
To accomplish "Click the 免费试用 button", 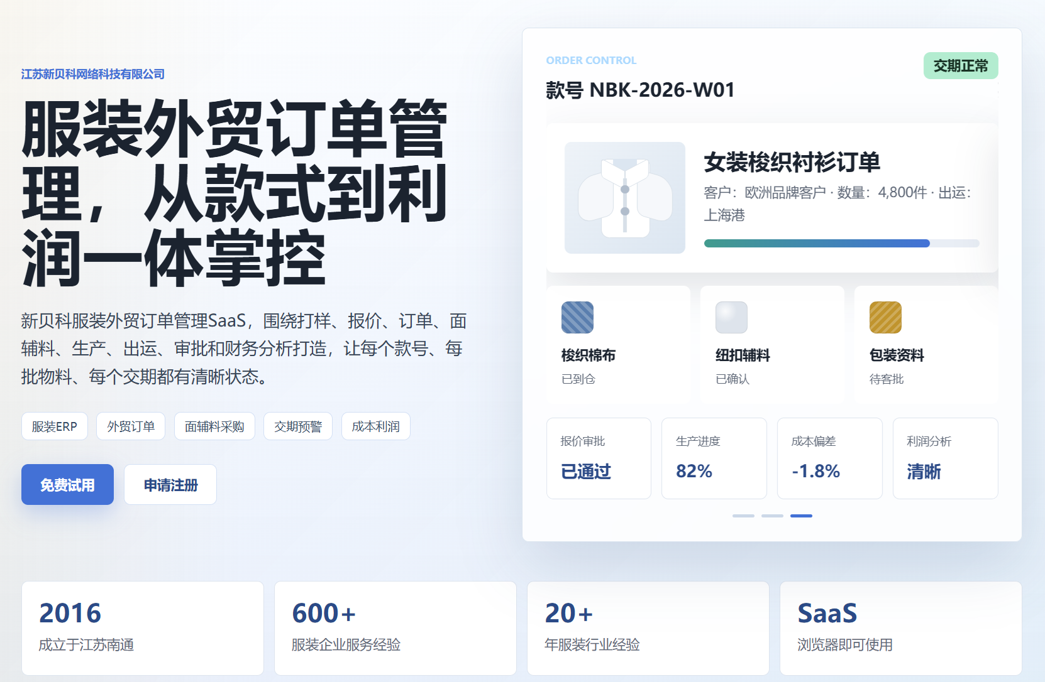I will pyautogui.click(x=67, y=484).
